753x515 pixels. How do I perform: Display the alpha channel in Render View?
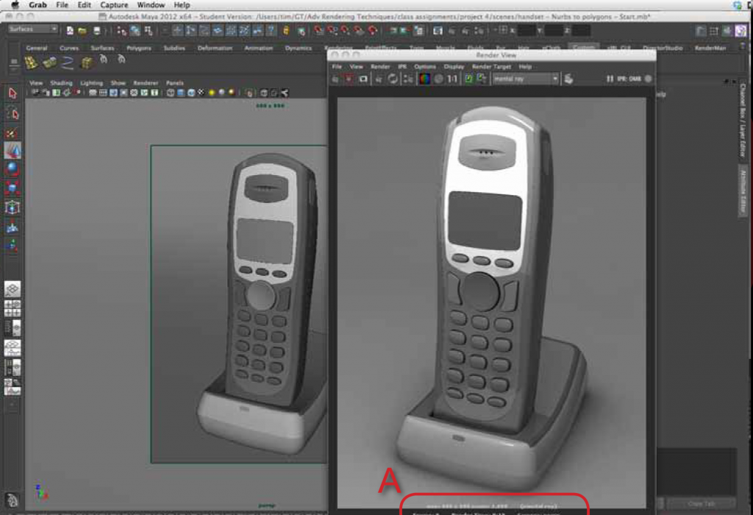[438, 79]
